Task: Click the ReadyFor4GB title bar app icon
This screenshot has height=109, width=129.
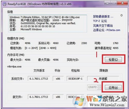Action: (5, 4)
